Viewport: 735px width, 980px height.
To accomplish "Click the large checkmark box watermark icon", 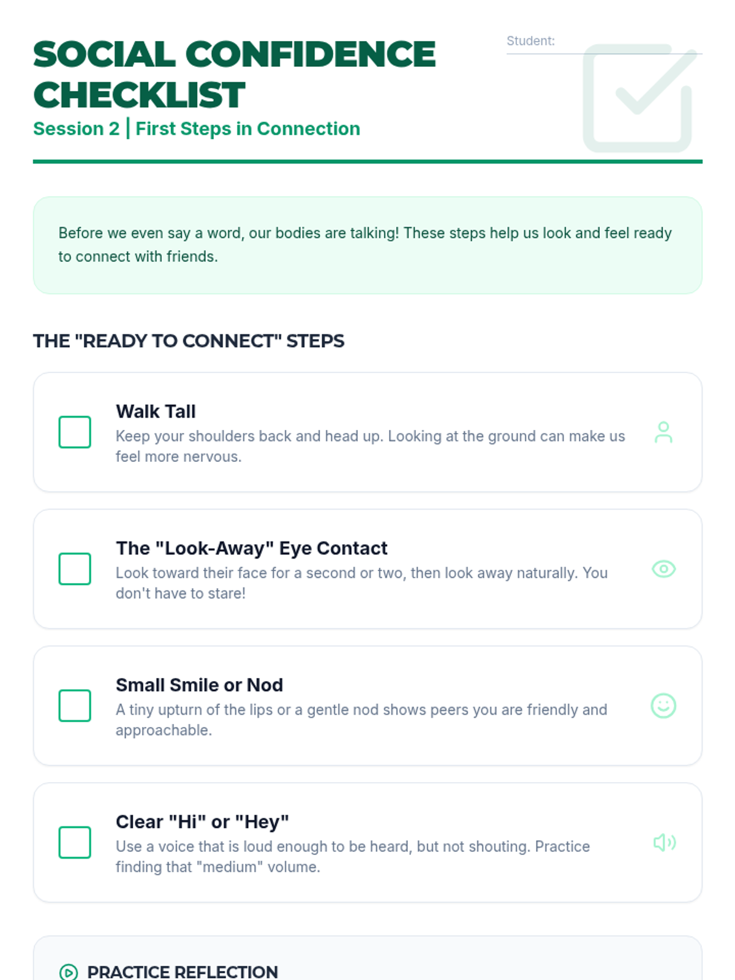I will (x=639, y=98).
